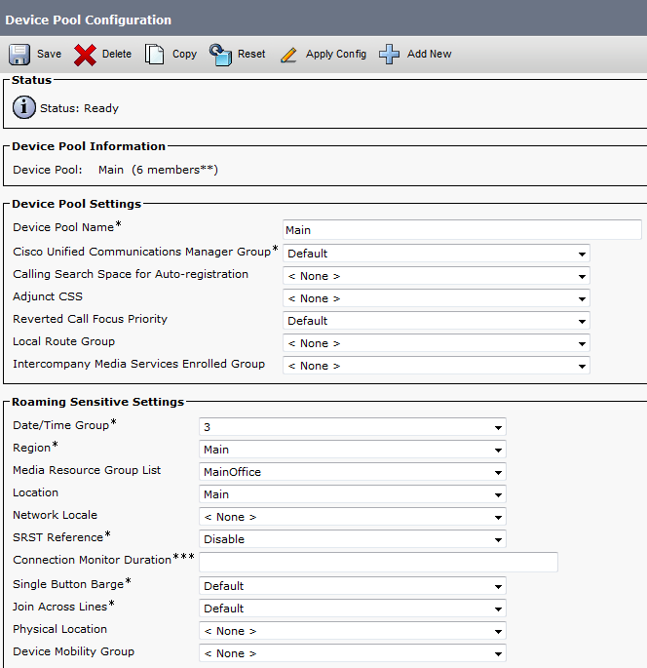This screenshot has height=668, width=647.
Task: Click the red X Delete icon
Action: pos(86,55)
